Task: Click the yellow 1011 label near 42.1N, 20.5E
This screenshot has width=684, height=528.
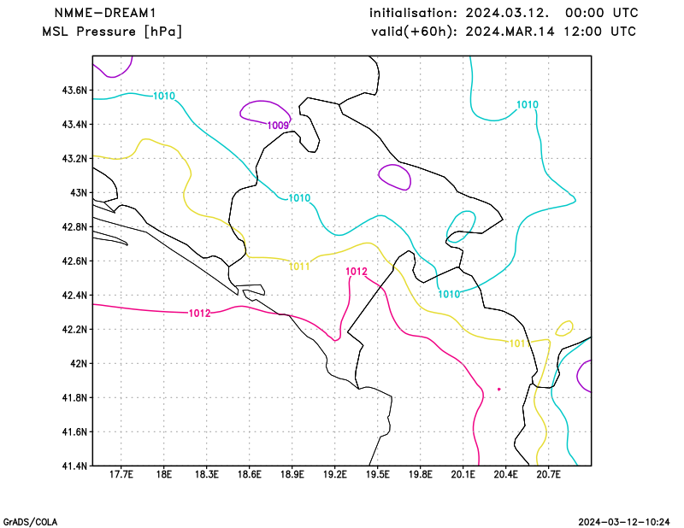Action: point(520,343)
